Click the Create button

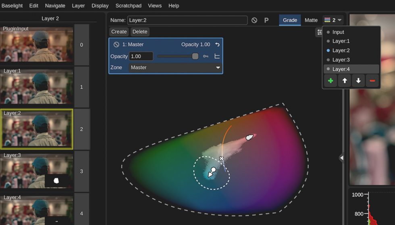(119, 32)
